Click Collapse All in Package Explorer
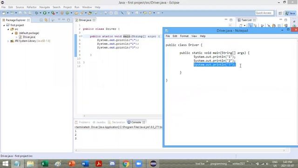The height and width of the screenshot is (168, 298). click(x=41, y=20)
